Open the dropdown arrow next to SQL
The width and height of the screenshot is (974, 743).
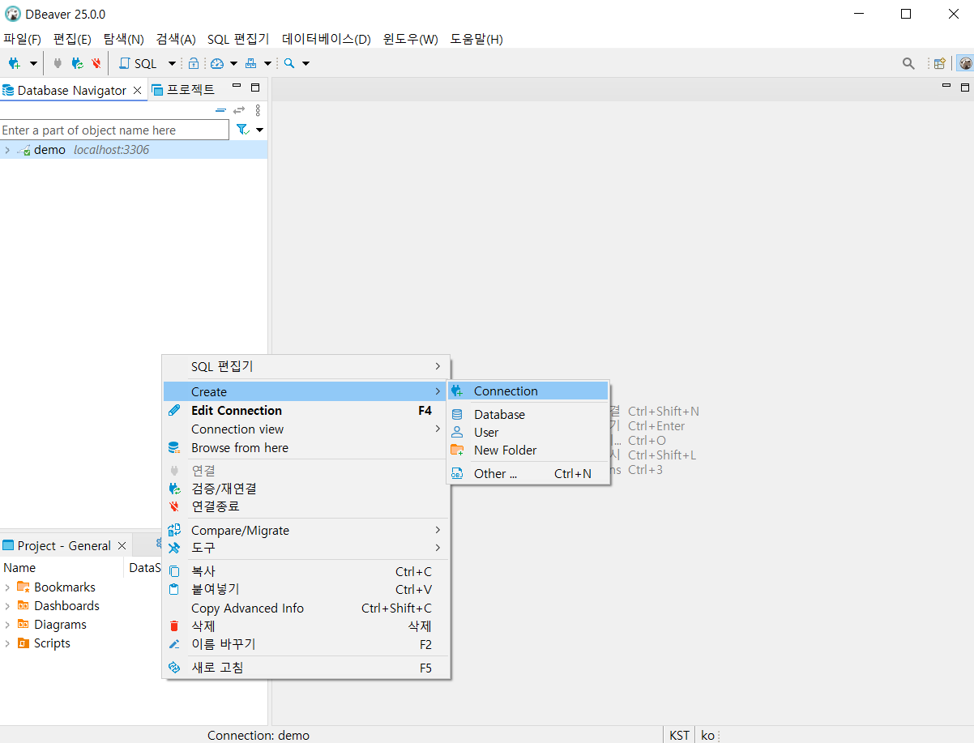tap(172, 63)
